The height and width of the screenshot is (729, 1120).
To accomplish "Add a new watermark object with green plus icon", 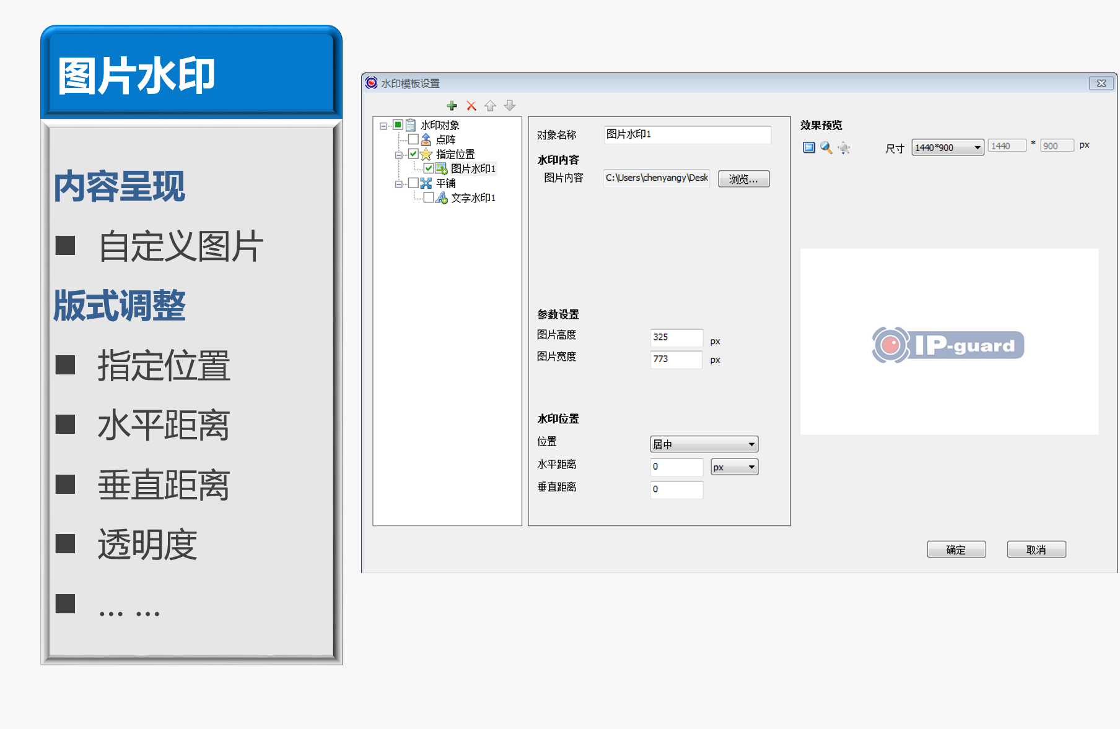I will pos(452,105).
